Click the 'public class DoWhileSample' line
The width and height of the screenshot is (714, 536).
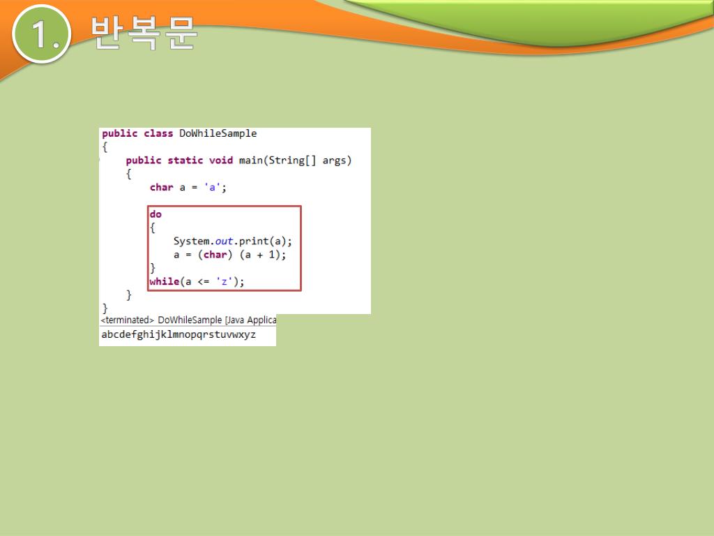pos(179,133)
